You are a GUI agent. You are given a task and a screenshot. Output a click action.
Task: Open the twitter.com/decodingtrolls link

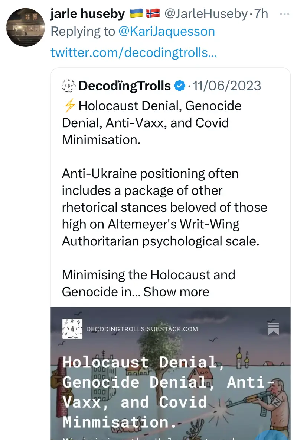134,53
